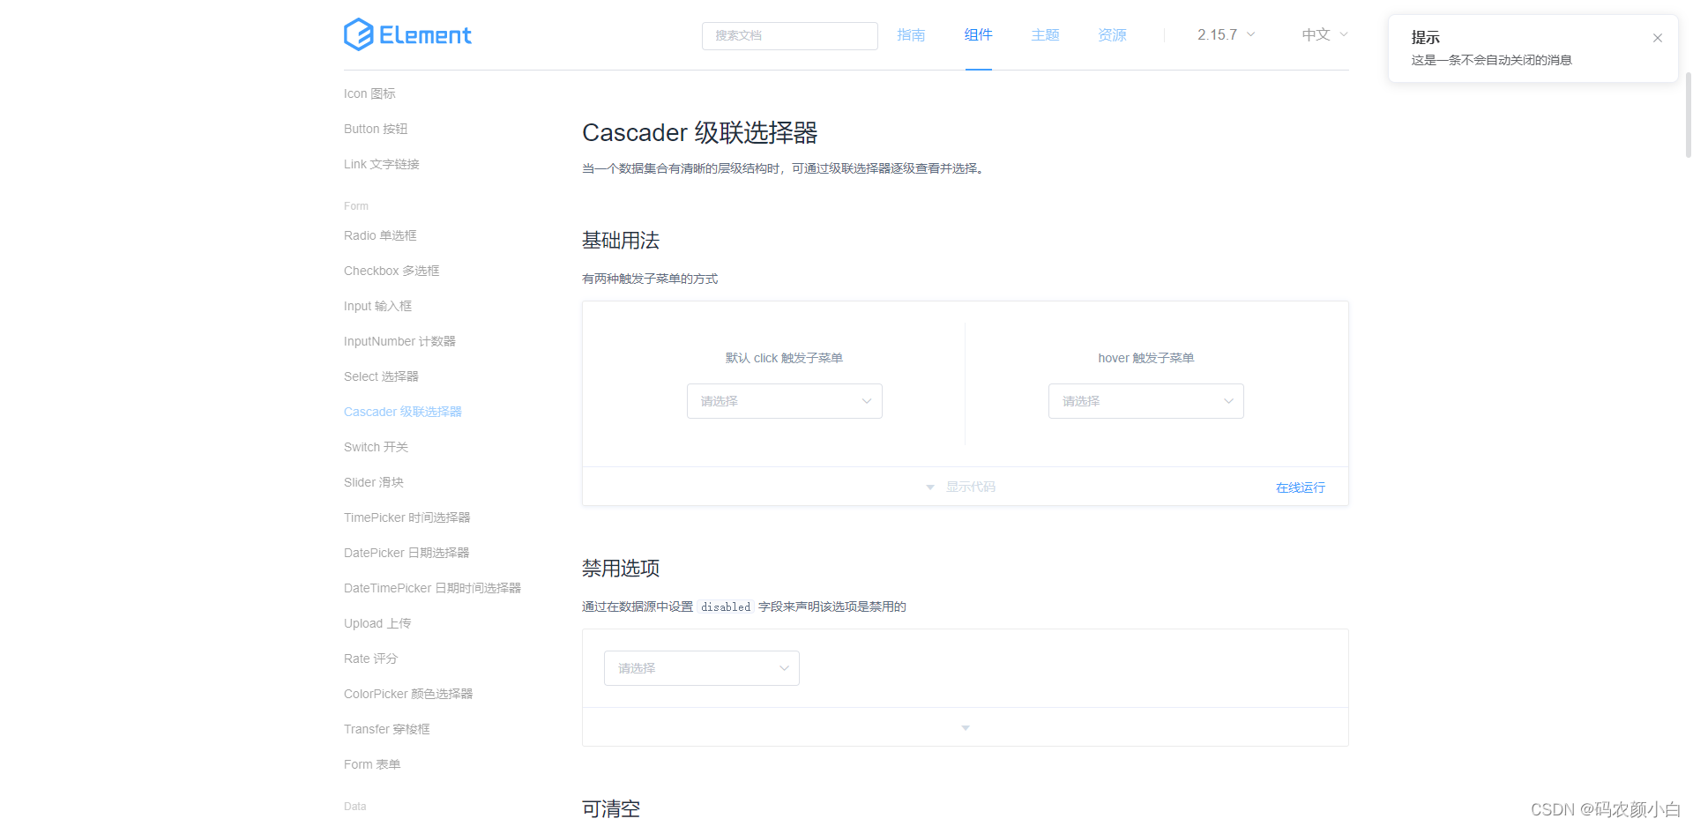Viewport: 1693px width, 826px height.
Task: Switch to the 指南 tab
Action: [911, 34]
